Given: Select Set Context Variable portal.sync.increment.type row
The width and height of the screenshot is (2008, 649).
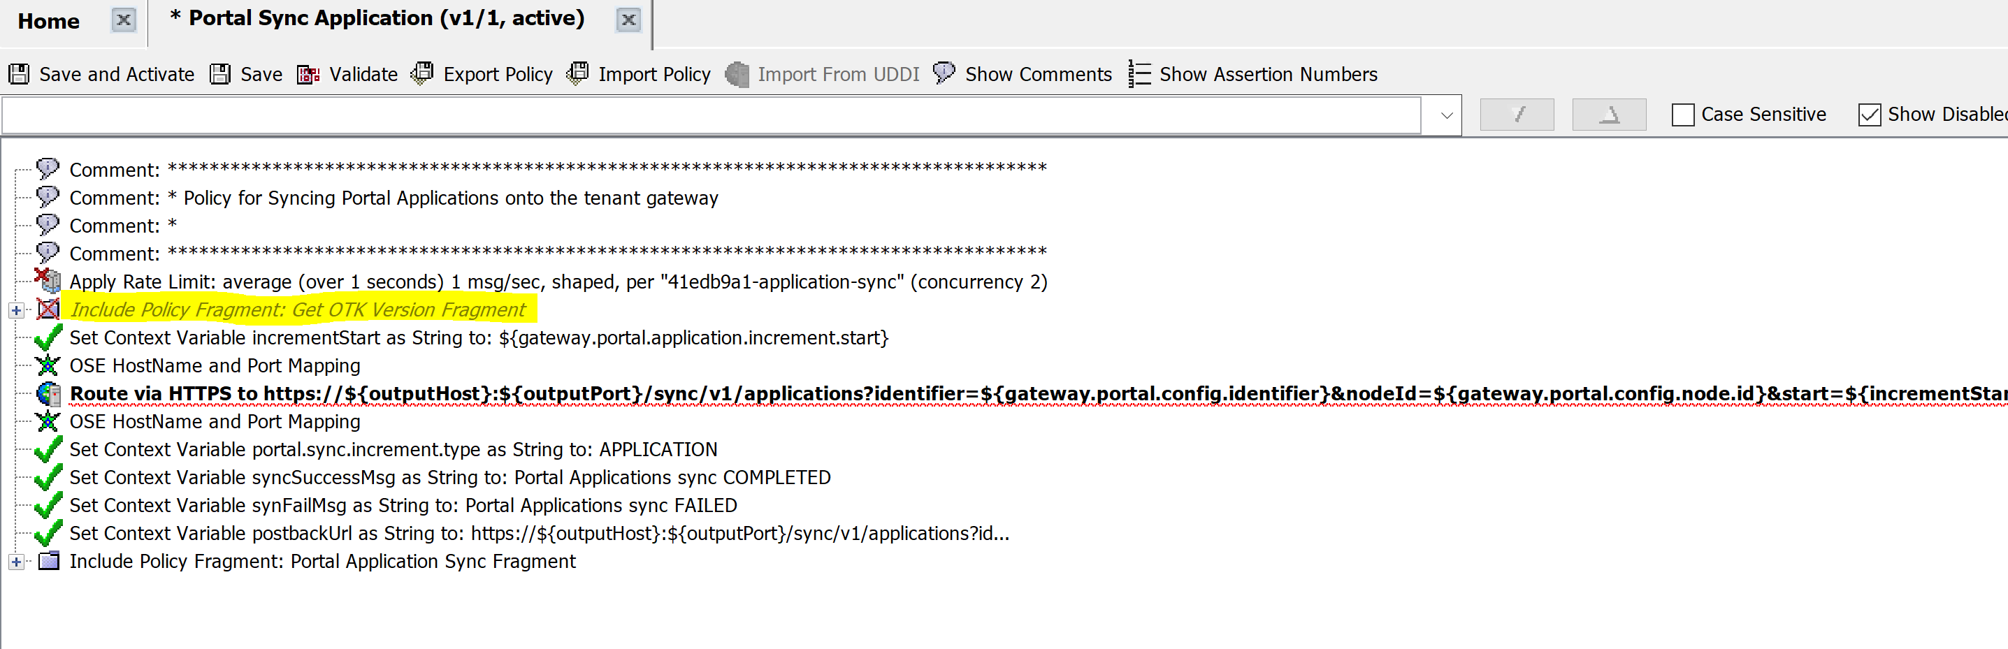Looking at the screenshot, I should pos(393,449).
